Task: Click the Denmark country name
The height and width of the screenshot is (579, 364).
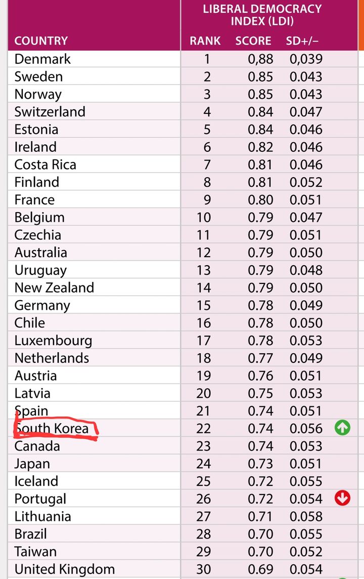Action: tap(42, 59)
